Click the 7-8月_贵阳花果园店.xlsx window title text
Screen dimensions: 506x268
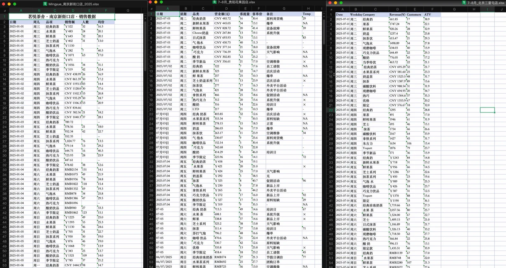click(x=236, y=2)
